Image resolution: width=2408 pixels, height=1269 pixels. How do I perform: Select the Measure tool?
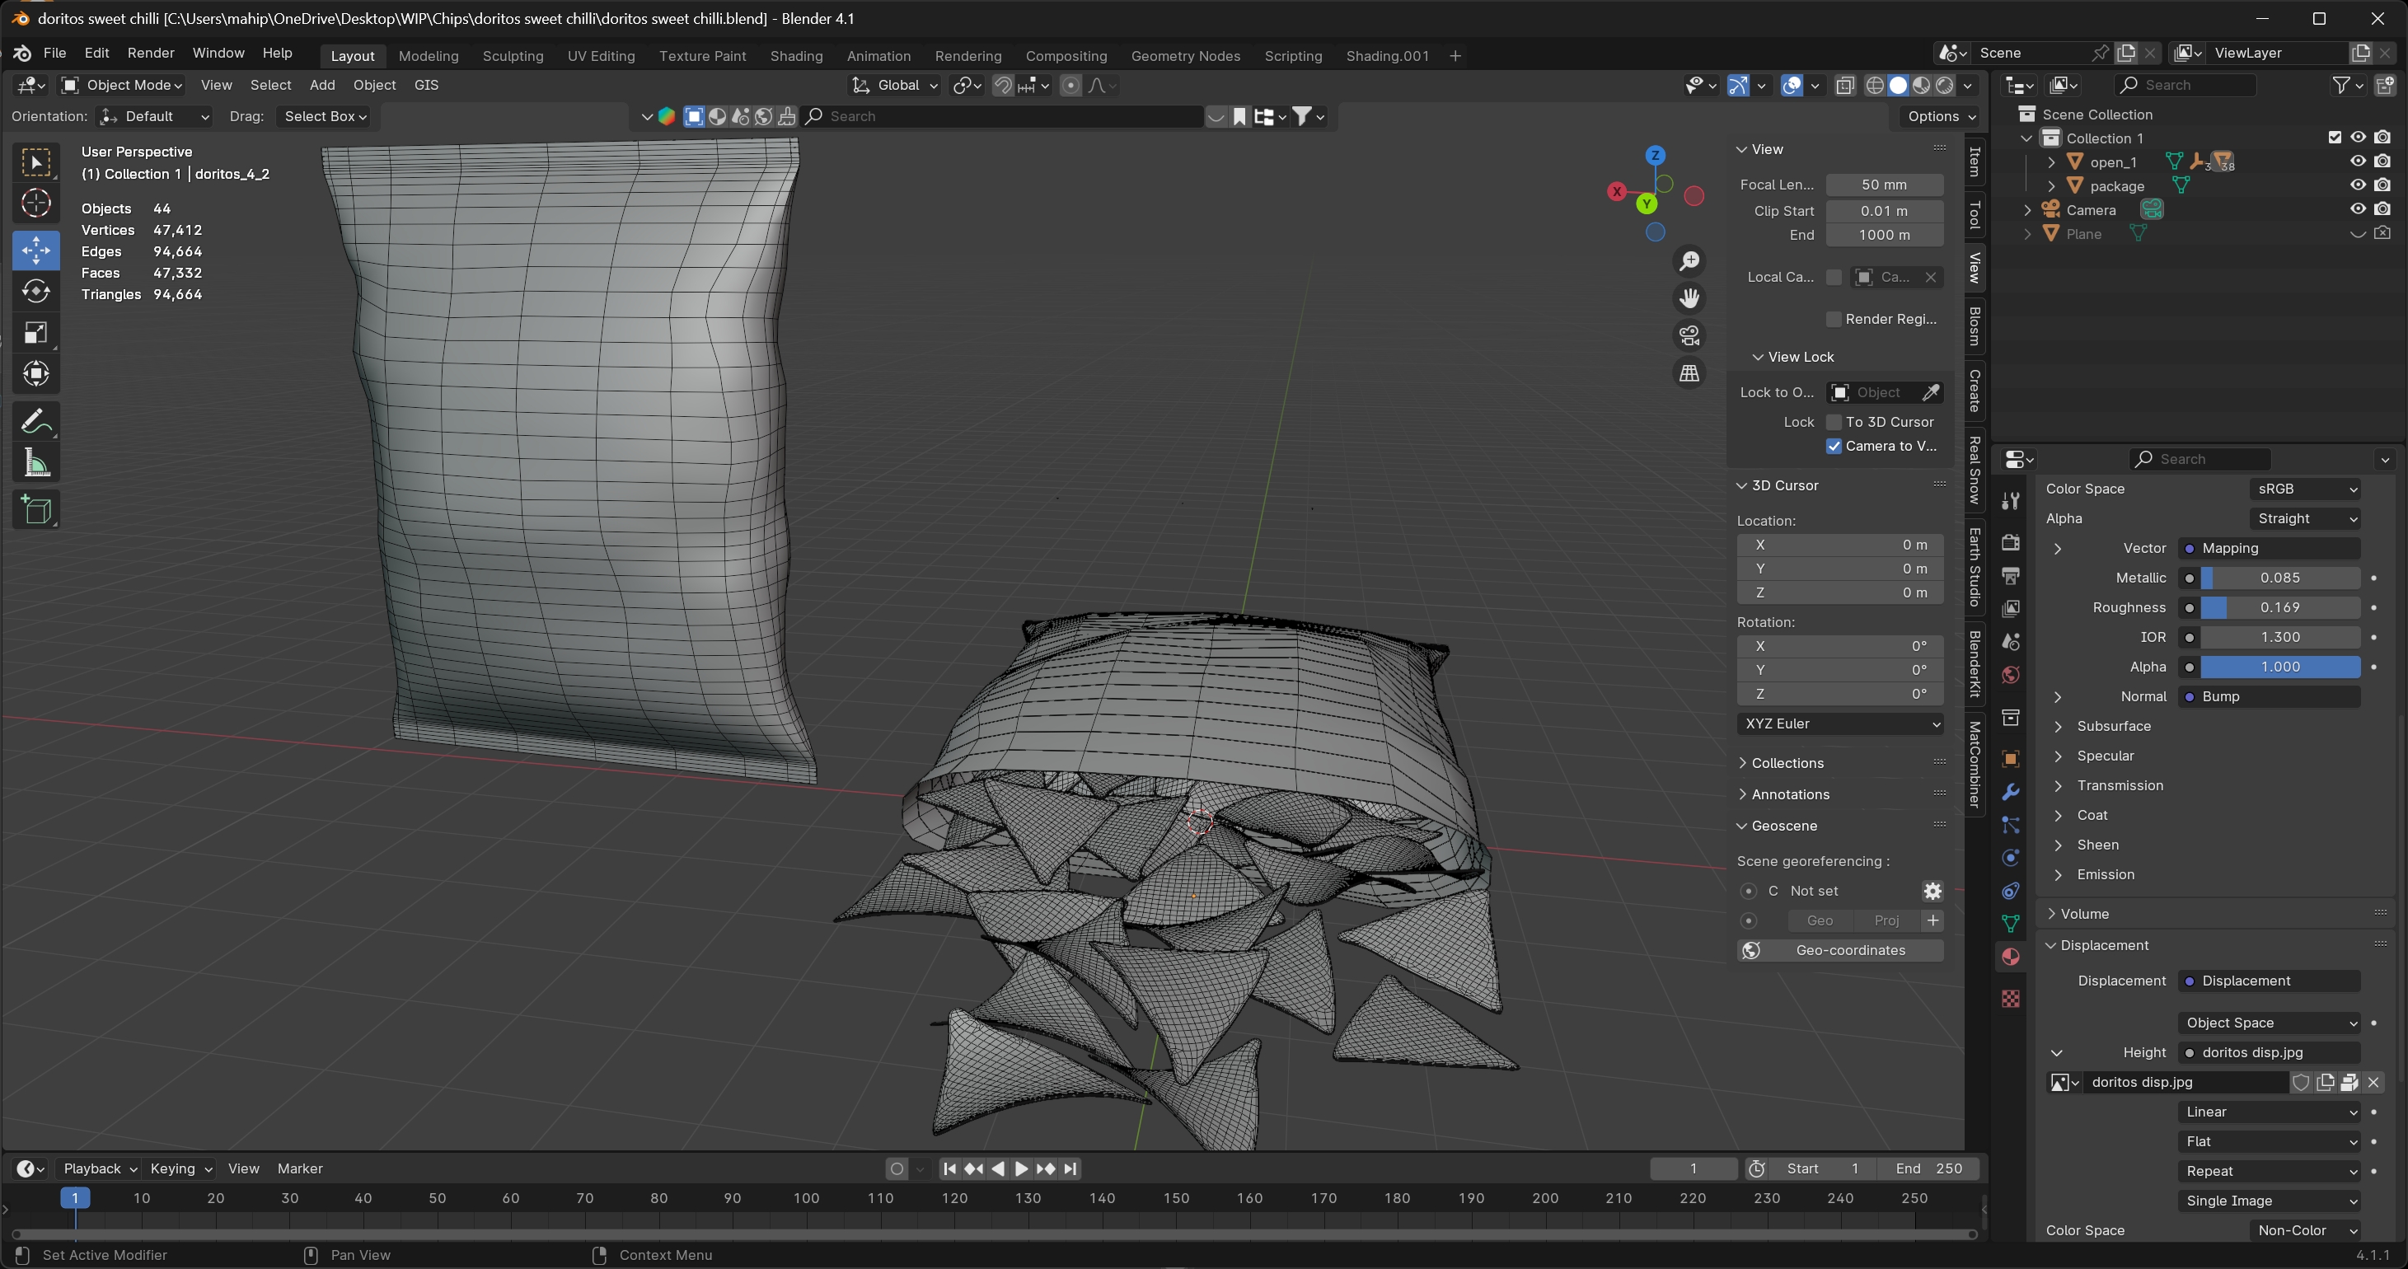pyautogui.click(x=35, y=462)
